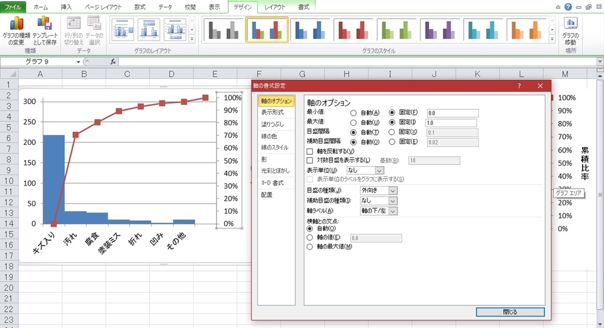The width and height of the screenshot is (604, 328).
Task: Select 光彩とぼかし in dialog sidebar
Action: [x=276, y=170]
